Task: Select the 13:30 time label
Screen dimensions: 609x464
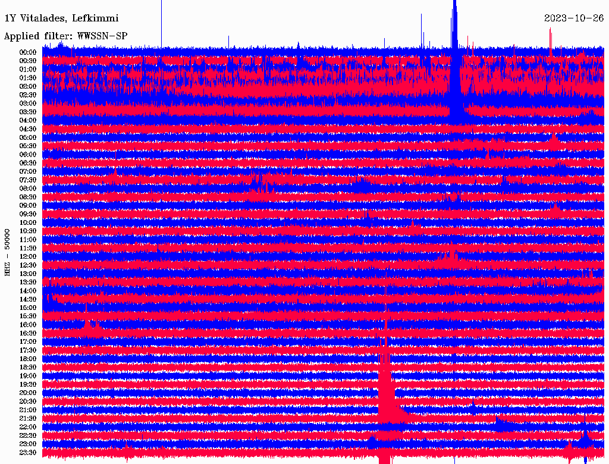Action: coord(28,282)
